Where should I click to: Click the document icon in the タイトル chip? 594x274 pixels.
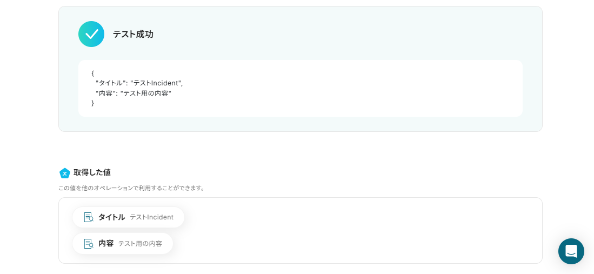(89, 217)
